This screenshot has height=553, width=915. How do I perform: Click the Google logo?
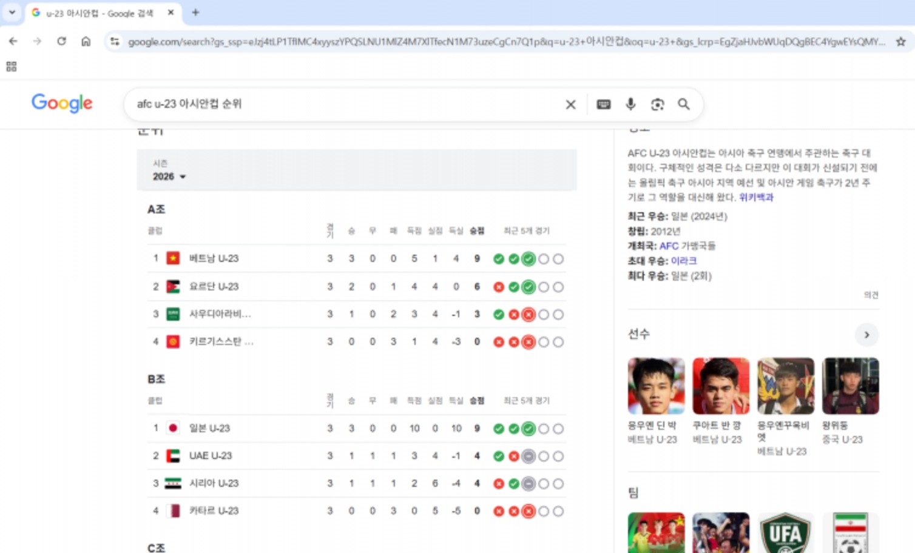click(62, 103)
